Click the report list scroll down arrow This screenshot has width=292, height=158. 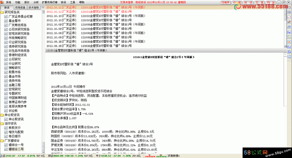point(285,46)
